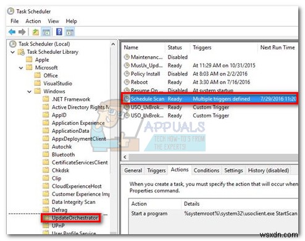The width and height of the screenshot is (305, 241).
Task: Click the Action column header in Actions tab
Action: (x=155, y=204)
